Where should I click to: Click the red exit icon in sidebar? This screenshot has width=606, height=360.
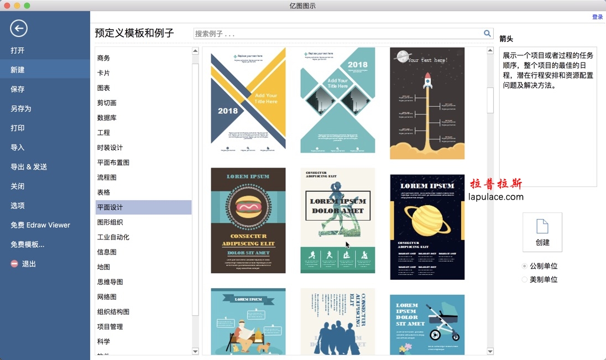coord(14,264)
